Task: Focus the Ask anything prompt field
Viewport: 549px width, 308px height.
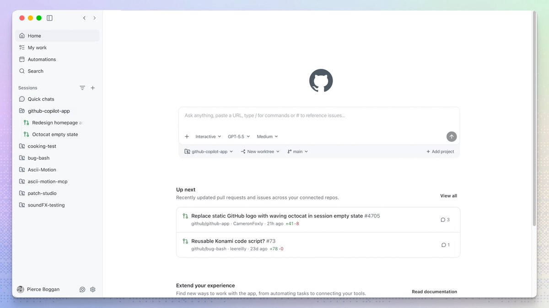Action: pos(319,116)
